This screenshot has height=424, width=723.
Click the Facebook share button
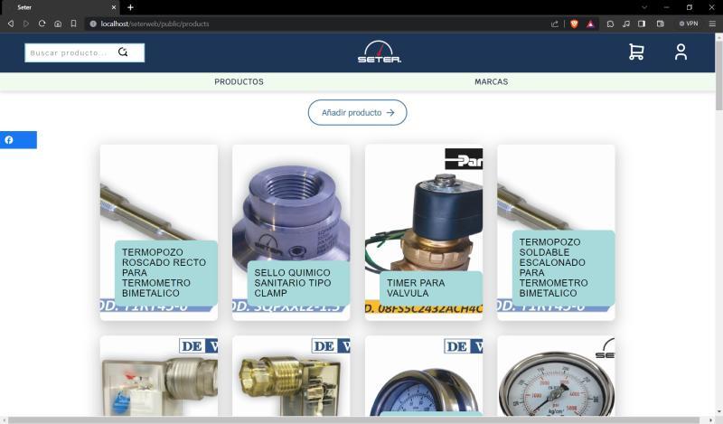[x=18, y=140]
